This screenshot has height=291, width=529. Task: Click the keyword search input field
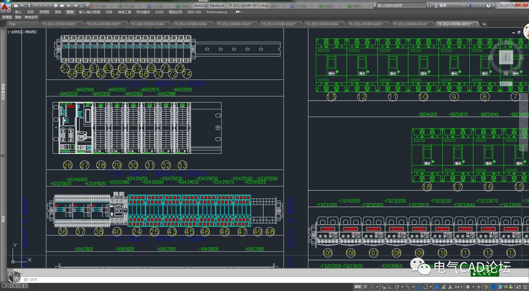(x=401, y=5)
